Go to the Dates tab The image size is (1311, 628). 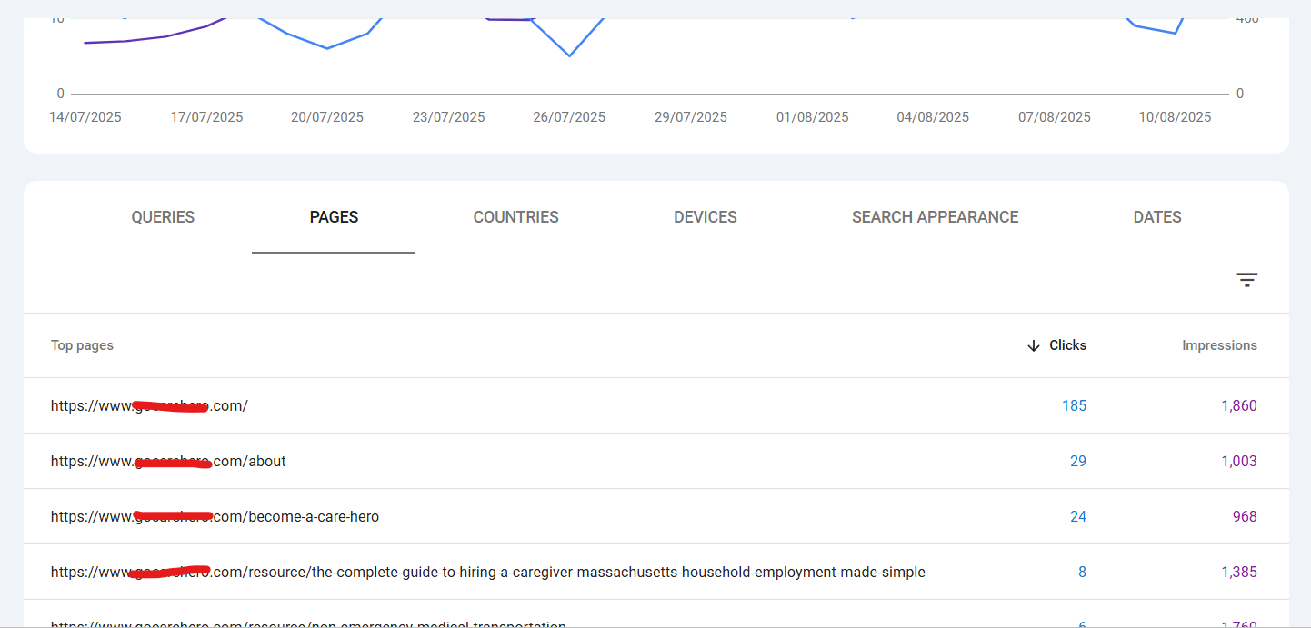pos(1156,217)
